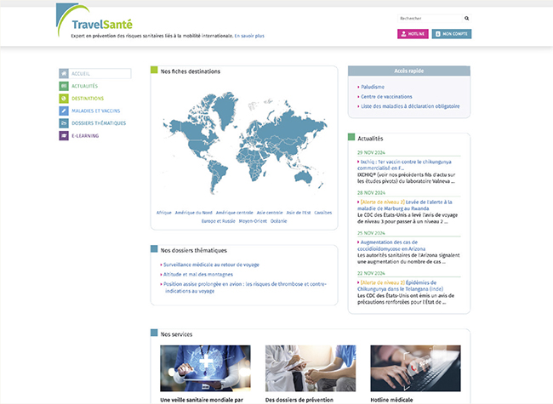Select Dossiers thématiques menu item
The image size is (553, 404).
[x=99, y=123]
